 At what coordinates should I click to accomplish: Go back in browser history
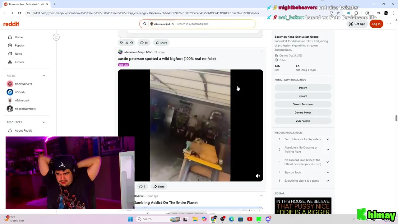pyautogui.click(x=5, y=13)
